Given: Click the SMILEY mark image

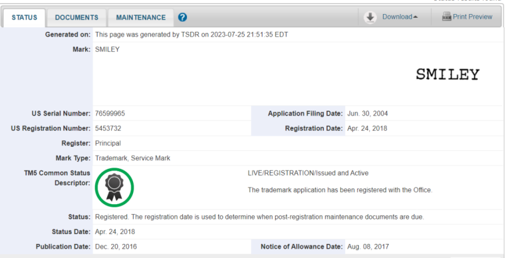Looking at the screenshot, I should (447, 75).
